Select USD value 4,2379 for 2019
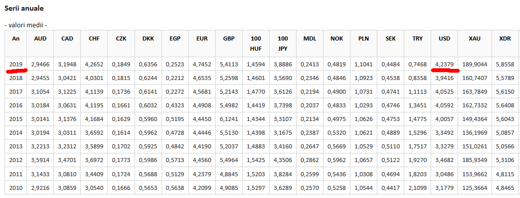The image size is (520, 198). pyautogui.click(x=444, y=64)
